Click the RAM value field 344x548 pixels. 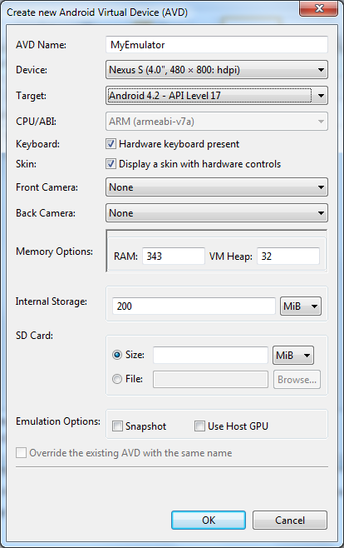tap(174, 257)
